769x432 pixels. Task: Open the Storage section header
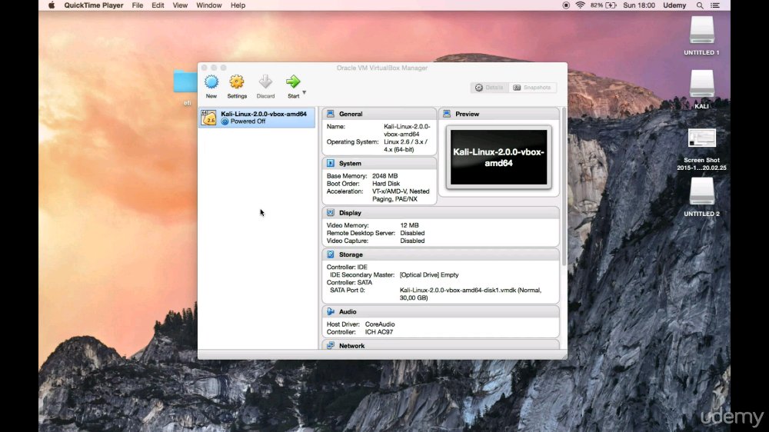tap(441, 254)
